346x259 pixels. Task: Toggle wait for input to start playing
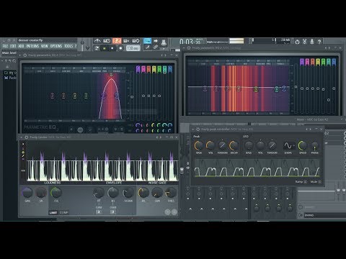107,41
